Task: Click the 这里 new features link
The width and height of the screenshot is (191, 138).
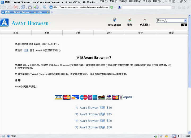Action: click(x=26, y=50)
